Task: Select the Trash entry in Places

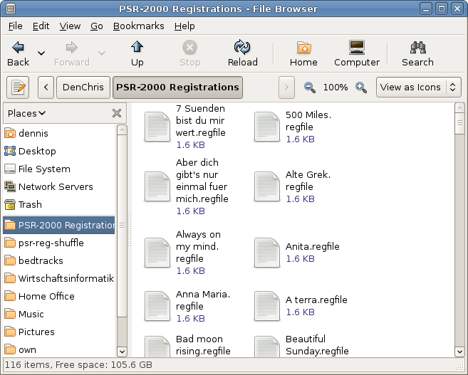Action: [x=30, y=204]
